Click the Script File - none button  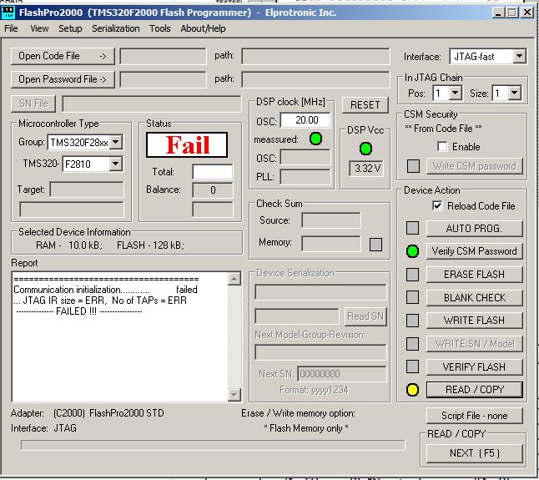[475, 416]
